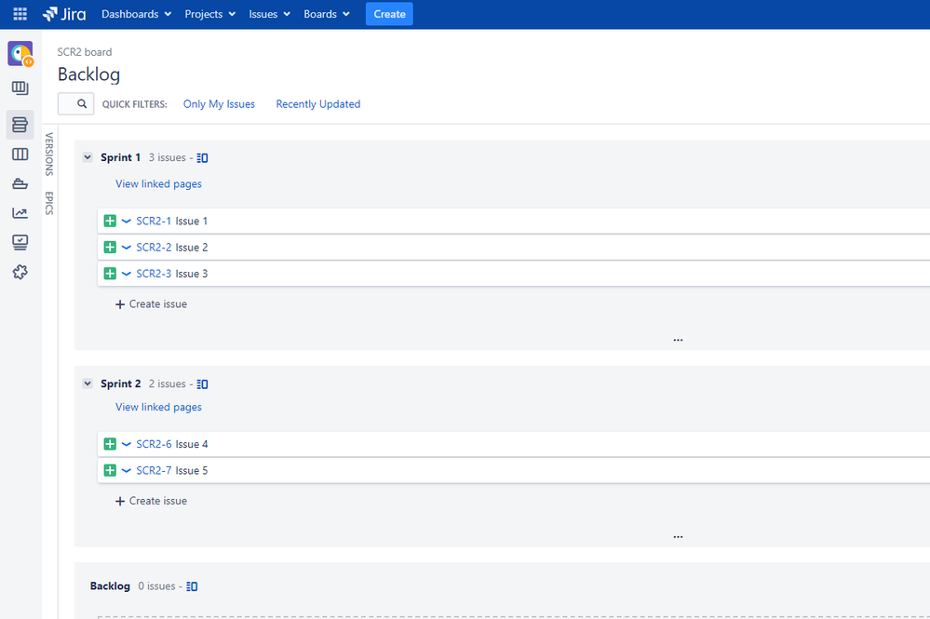Click the Sprint 1 name heading
The image size is (930, 619).
tap(120, 157)
